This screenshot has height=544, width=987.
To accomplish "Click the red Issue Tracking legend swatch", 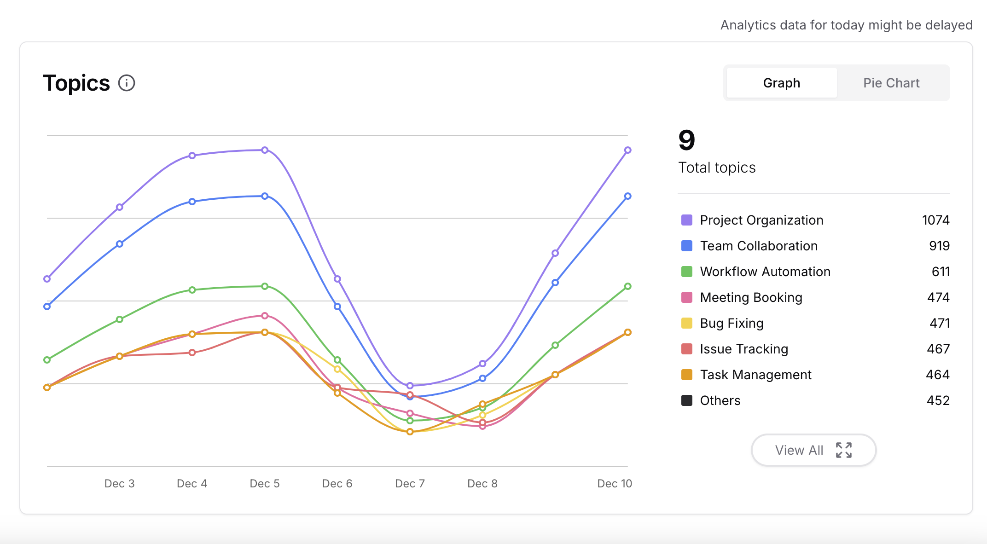I will (x=686, y=349).
